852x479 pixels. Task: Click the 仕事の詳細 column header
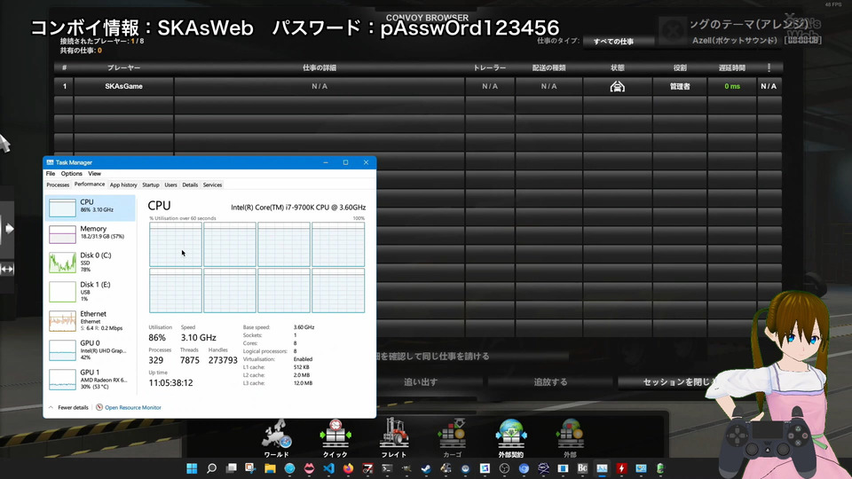[x=319, y=68]
